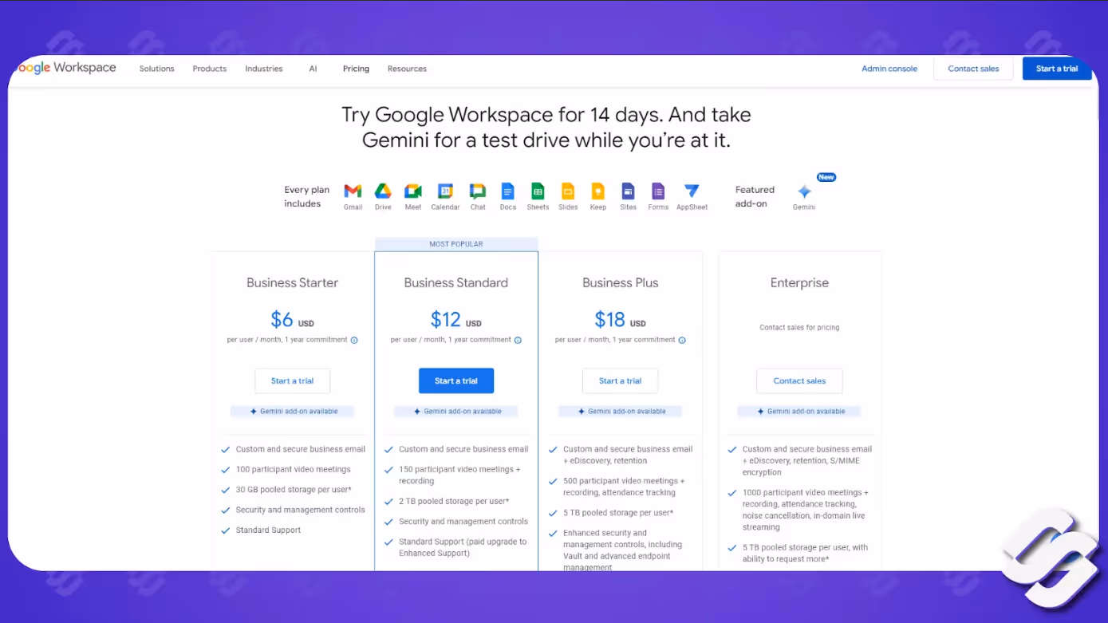Click "Contact sales for pricing" text
Viewport: 1108px width, 623px height.
799,327
